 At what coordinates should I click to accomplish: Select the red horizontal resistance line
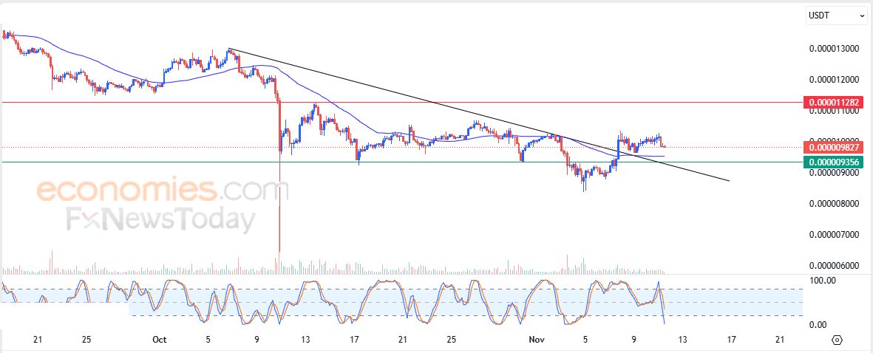(370, 103)
